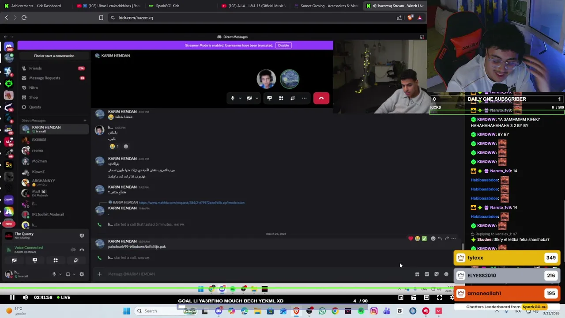
Task: React with heart on hovered message
Action: coord(411,238)
